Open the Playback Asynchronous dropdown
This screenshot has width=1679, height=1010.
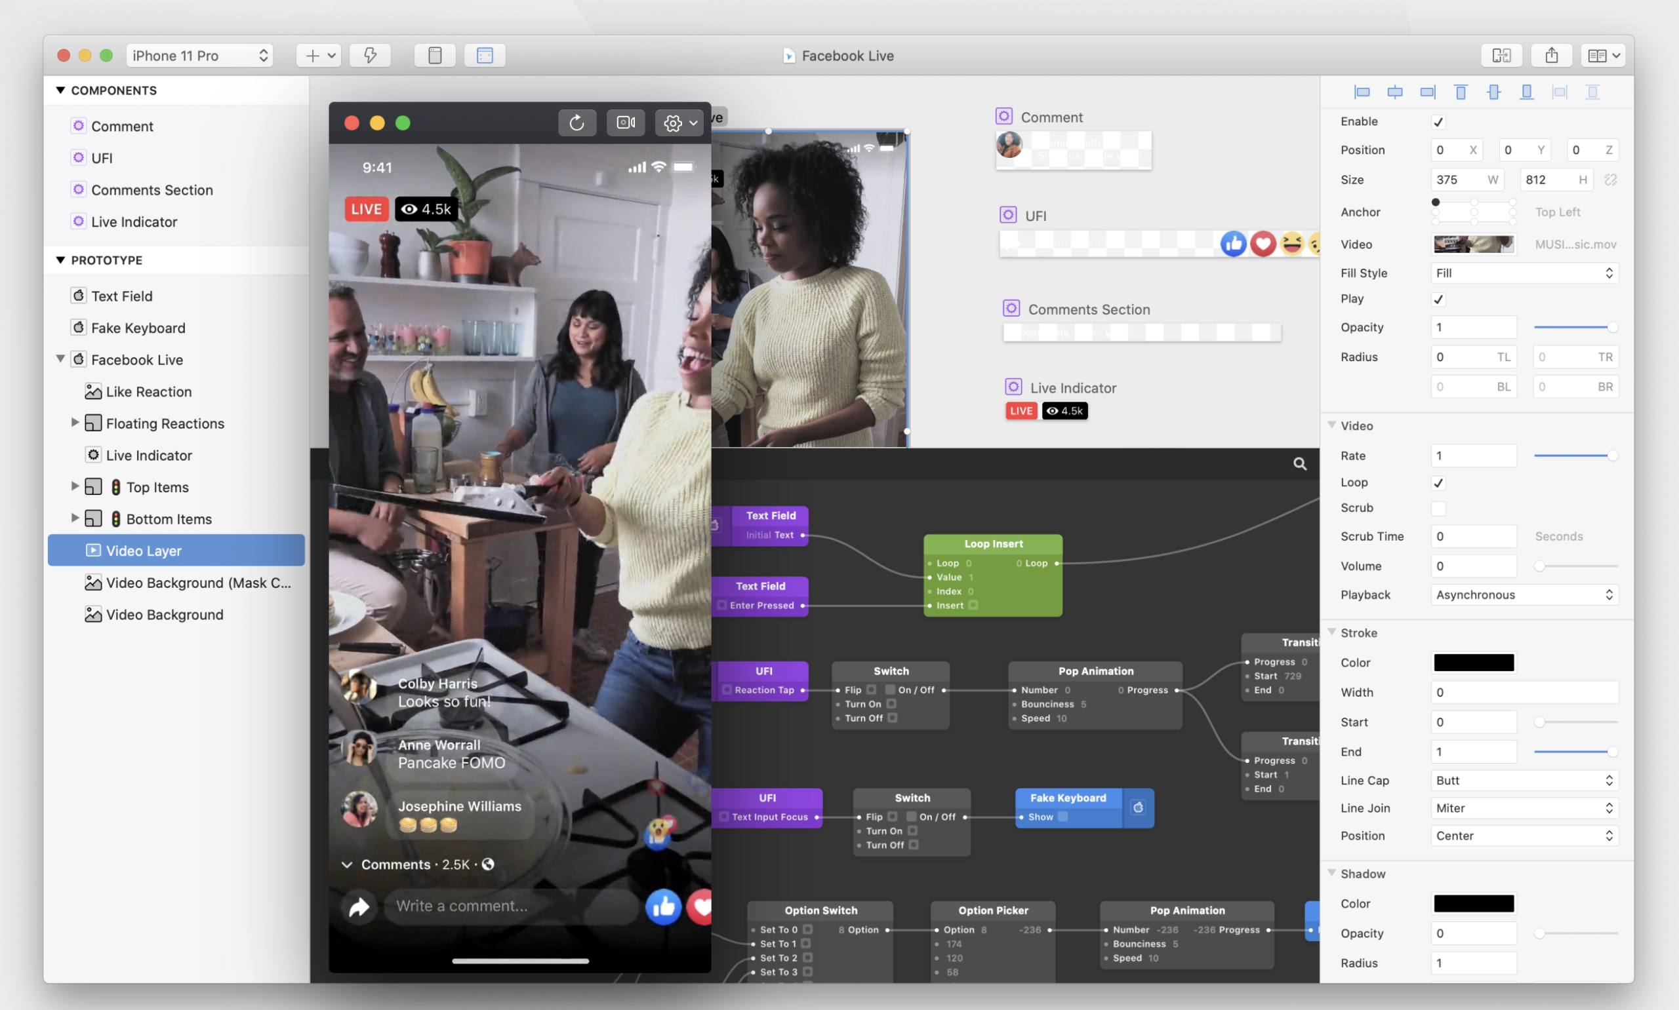[x=1524, y=595]
